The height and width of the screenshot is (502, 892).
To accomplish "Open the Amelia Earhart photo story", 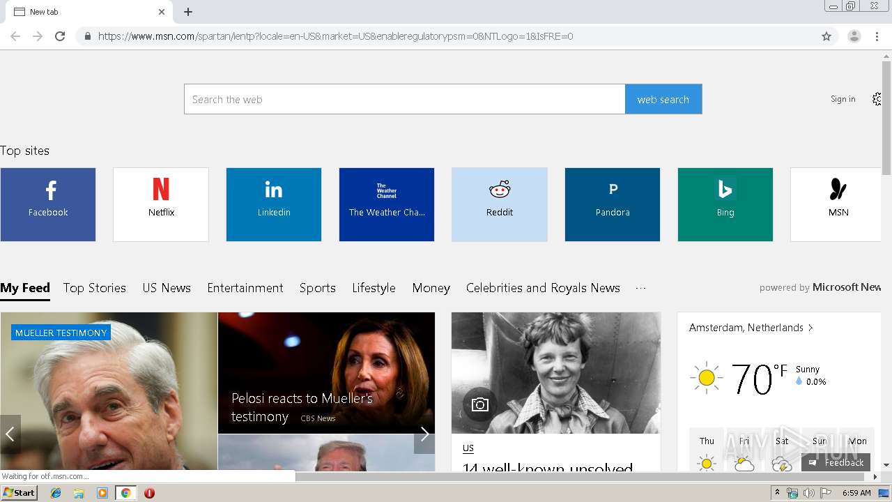I will 556,373.
